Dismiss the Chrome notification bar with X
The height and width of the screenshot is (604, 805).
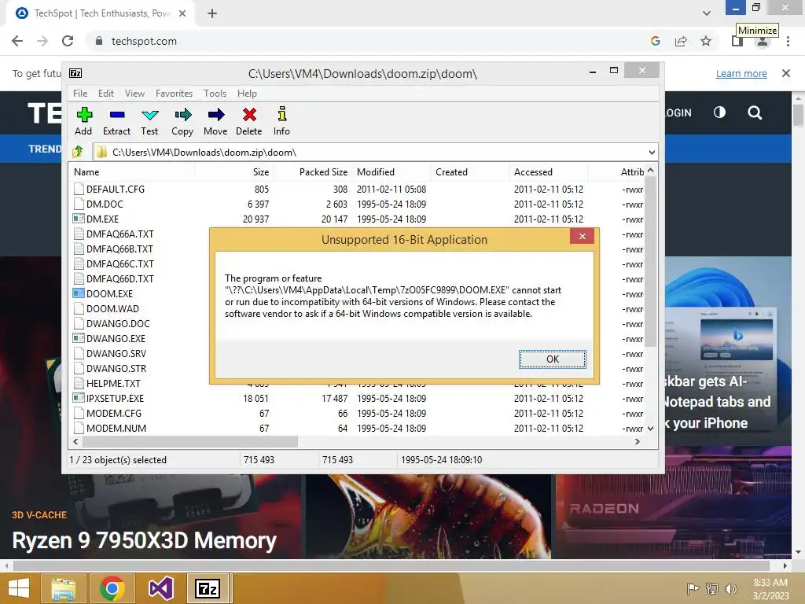[x=785, y=73]
